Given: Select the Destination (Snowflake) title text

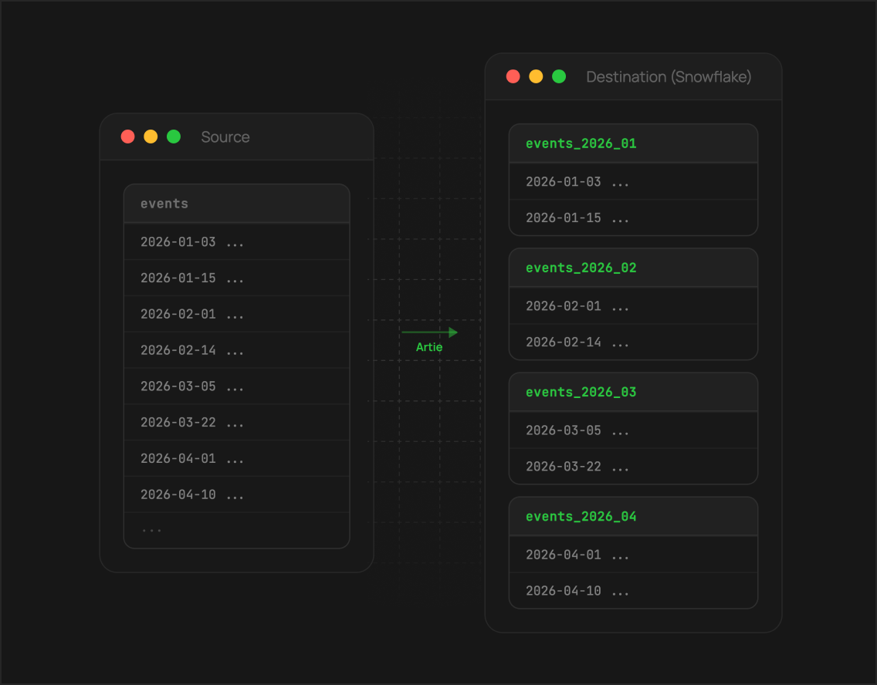Looking at the screenshot, I should (669, 76).
